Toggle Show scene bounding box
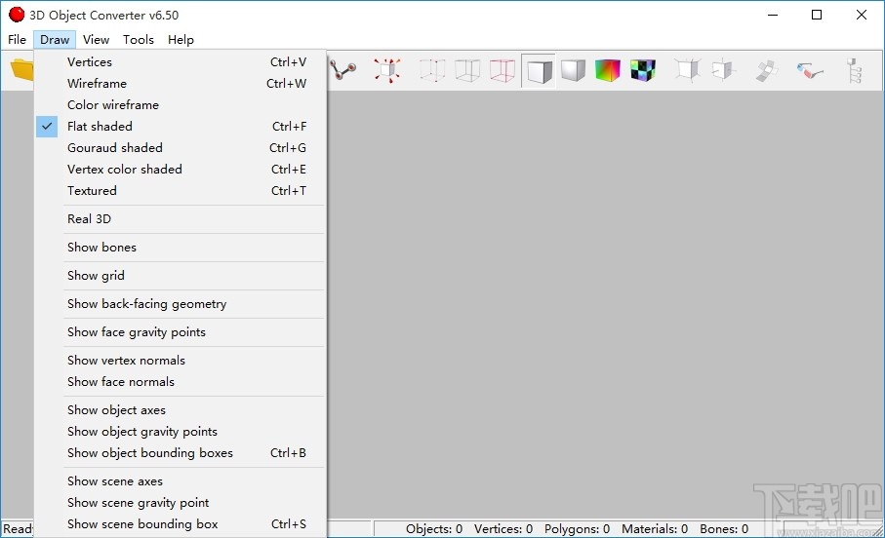This screenshot has height=538, width=885. point(181,524)
